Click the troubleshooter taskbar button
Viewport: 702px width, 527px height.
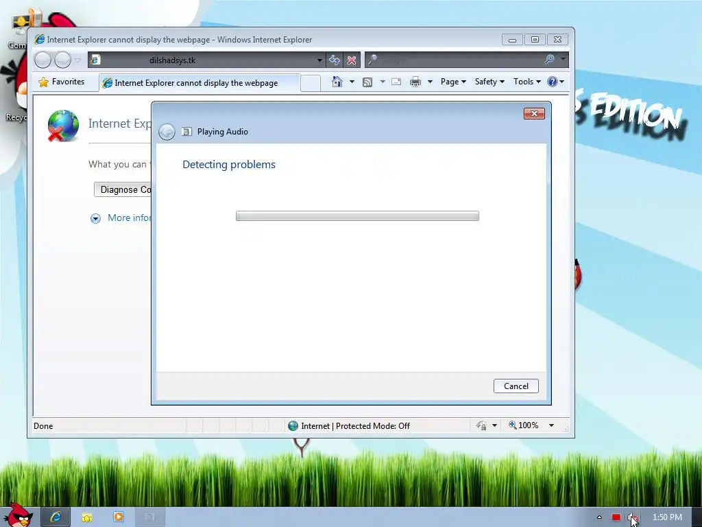click(149, 517)
